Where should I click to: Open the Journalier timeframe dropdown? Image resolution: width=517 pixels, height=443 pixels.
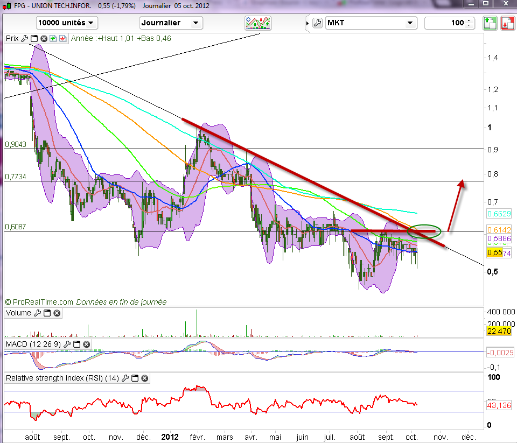point(171,23)
